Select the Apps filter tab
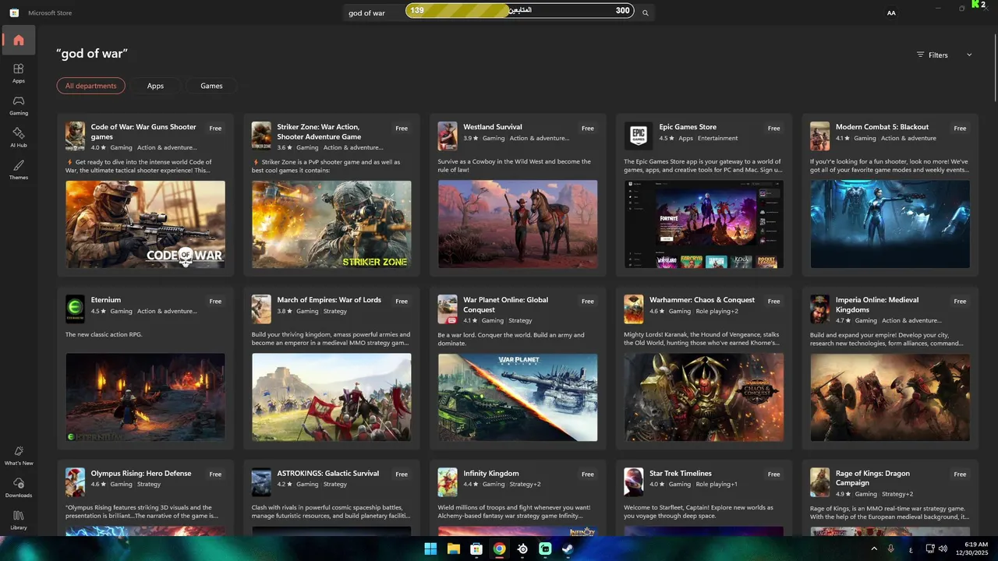 click(155, 86)
